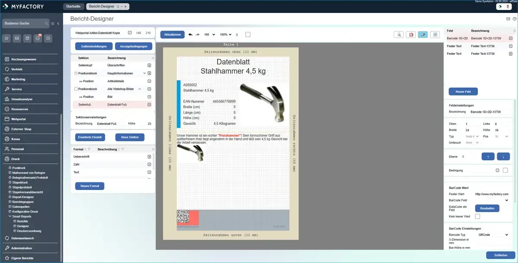
Task: Click the Aktualisieren button
Action: tap(173, 35)
